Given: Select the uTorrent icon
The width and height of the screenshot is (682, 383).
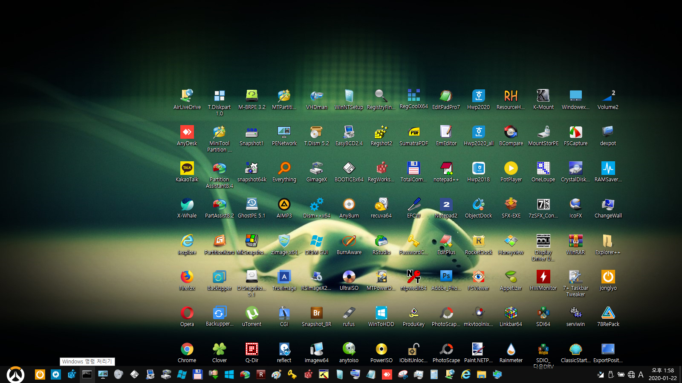Looking at the screenshot, I should (x=252, y=317).
